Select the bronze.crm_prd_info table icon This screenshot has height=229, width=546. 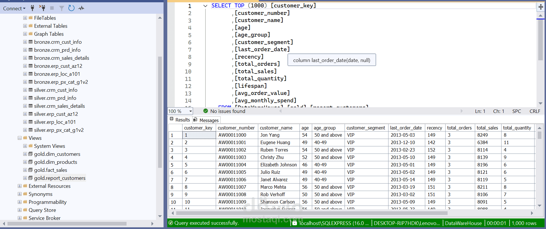tap(30, 50)
